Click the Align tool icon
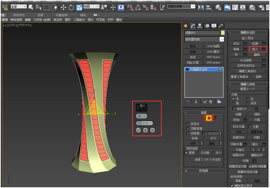Screen dimensions: 270x188 (209, 8)
